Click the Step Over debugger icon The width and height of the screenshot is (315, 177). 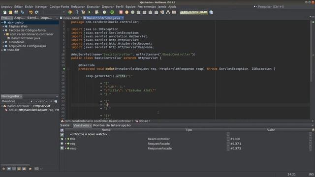click(138, 12)
